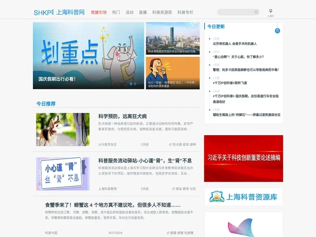Click the 大众医学杂志 source label
This screenshot has width=316, height=237.
click(108, 144)
